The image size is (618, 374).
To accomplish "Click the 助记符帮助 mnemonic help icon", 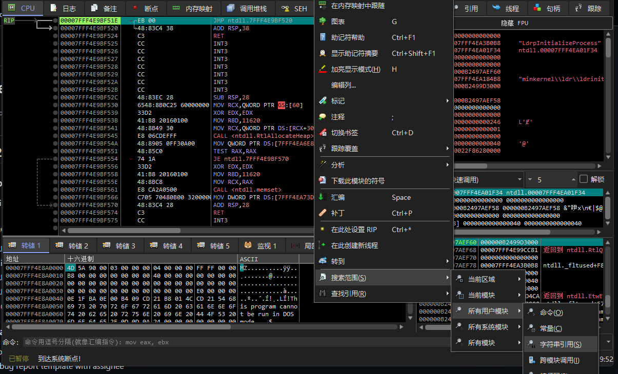I will pyautogui.click(x=323, y=37).
